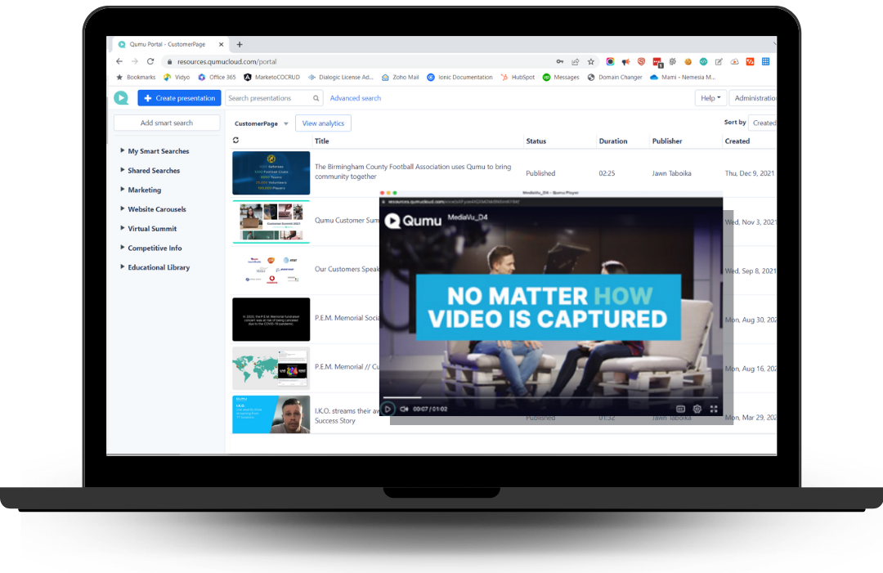Play the video in Qumu Player
Viewport: 883px width, 573px height.
coord(388,410)
